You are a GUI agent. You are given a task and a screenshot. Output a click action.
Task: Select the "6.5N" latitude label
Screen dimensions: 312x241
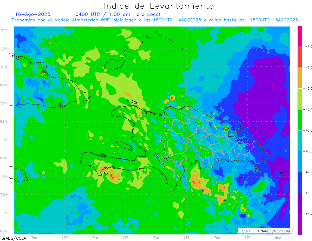3,231
